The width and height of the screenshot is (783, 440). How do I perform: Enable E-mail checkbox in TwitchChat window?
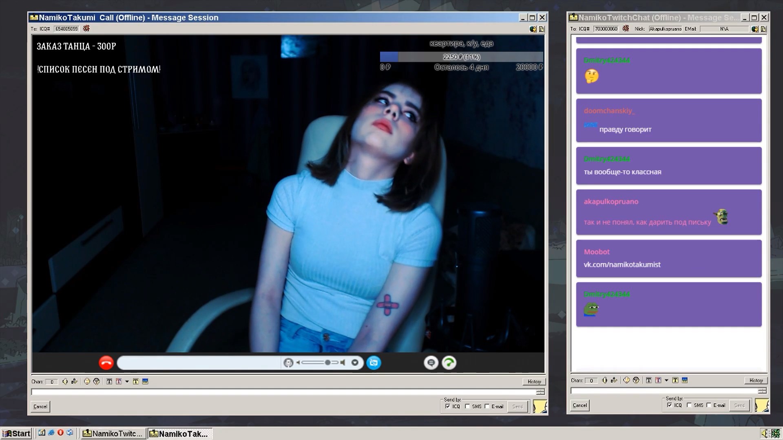point(709,405)
